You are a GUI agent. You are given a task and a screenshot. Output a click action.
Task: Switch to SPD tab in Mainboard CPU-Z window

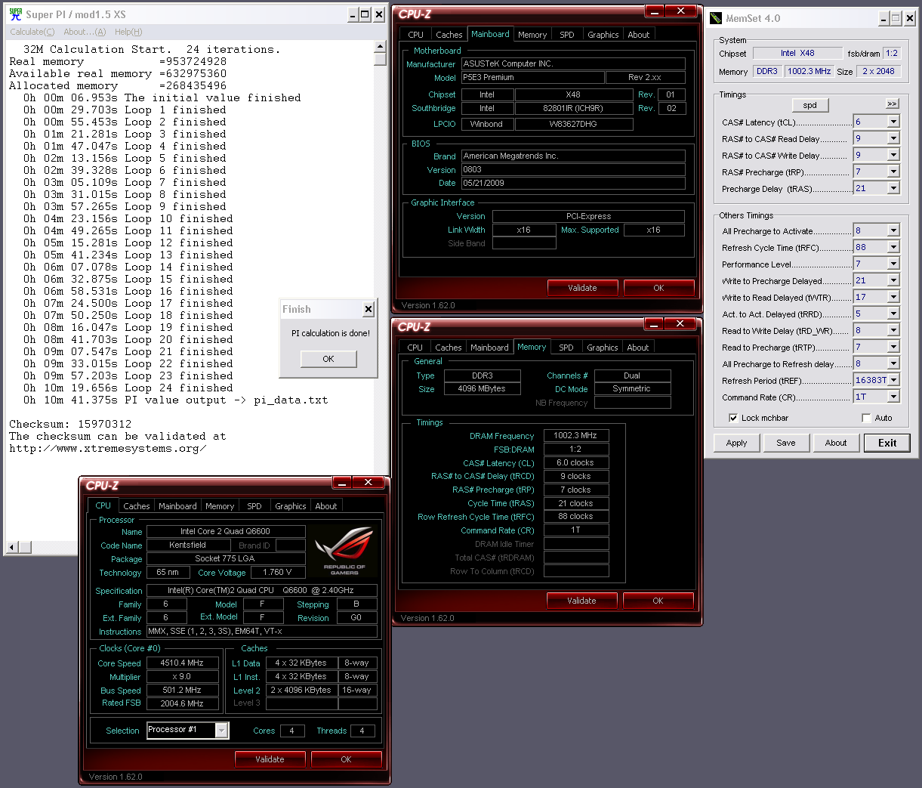pyautogui.click(x=567, y=35)
